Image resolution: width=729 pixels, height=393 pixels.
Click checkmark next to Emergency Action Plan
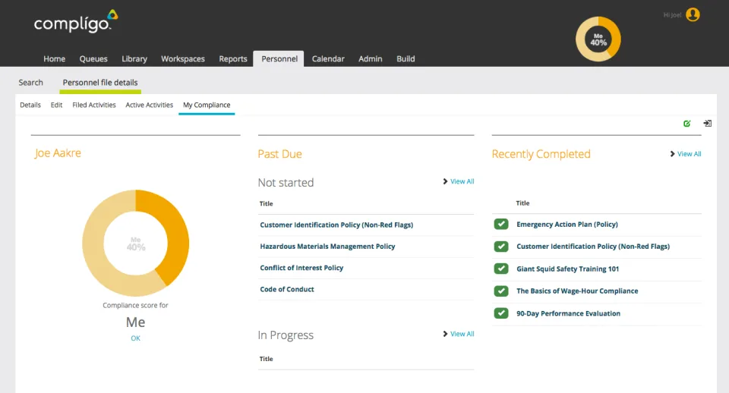500,224
